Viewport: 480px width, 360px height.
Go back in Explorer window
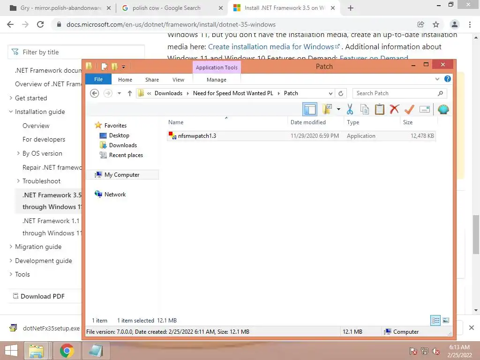click(x=95, y=93)
